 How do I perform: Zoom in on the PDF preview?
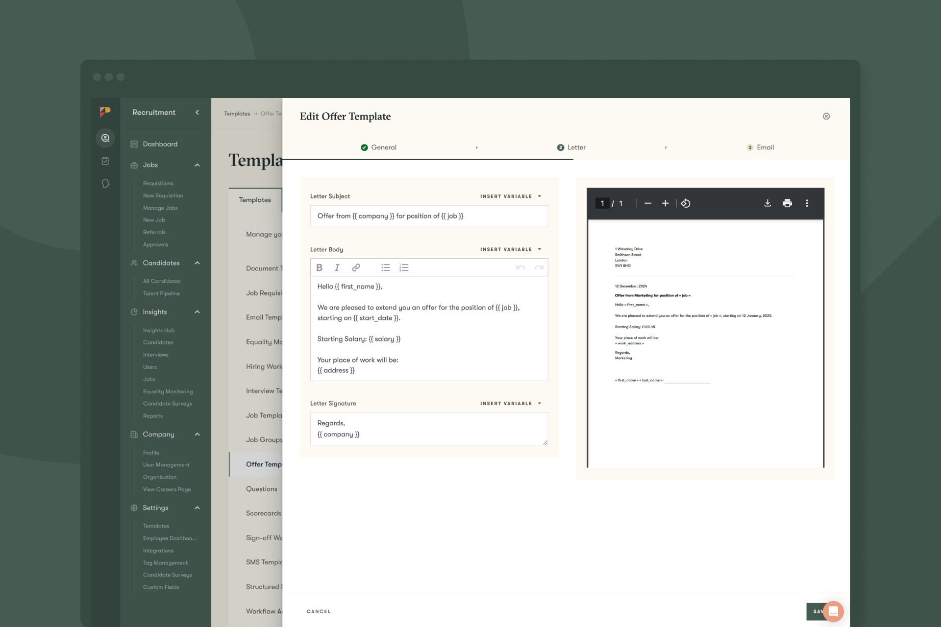click(665, 203)
